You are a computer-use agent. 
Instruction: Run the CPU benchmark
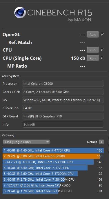93,50
